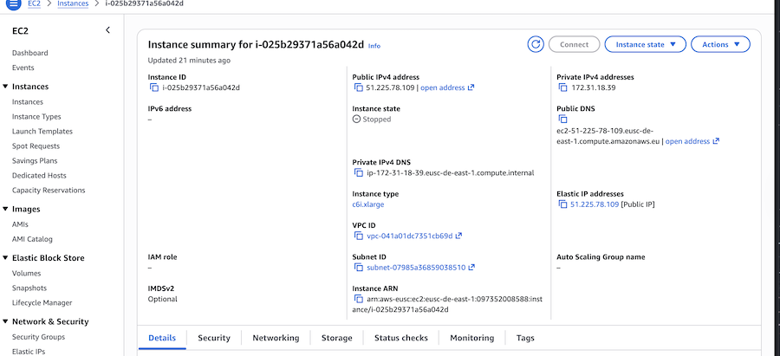Open Snapshots in the sidebar
Image resolution: width=780 pixels, height=356 pixels.
tap(29, 288)
